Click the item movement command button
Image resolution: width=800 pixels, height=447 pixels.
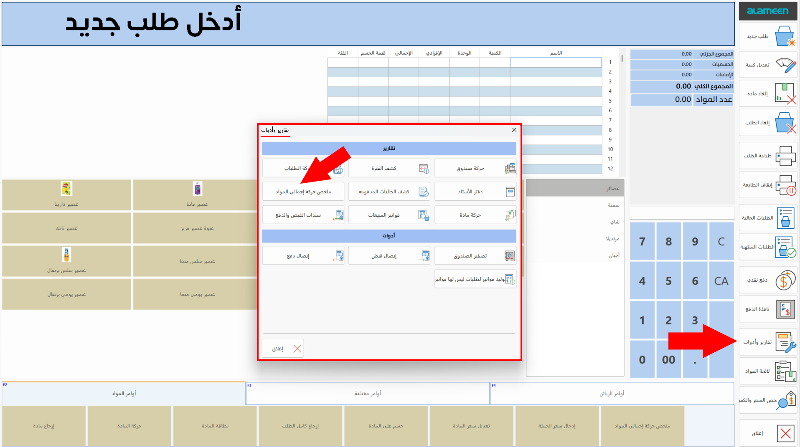pos(130,426)
